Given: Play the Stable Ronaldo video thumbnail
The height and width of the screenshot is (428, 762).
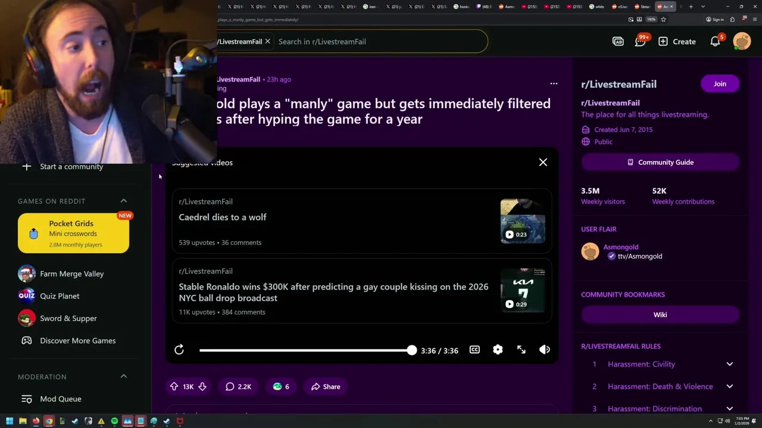Looking at the screenshot, I should (x=523, y=291).
